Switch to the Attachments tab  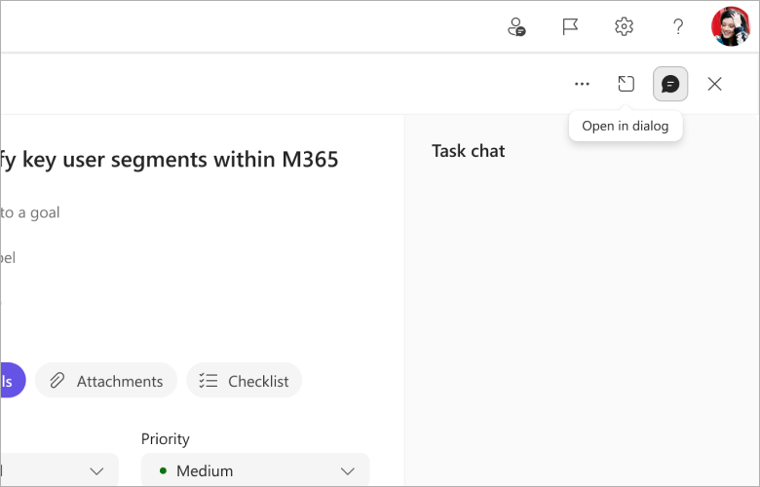pos(106,381)
